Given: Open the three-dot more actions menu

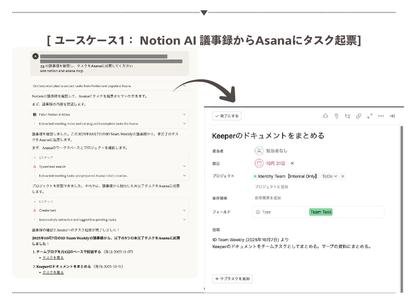Looking at the screenshot, I should (381, 116).
